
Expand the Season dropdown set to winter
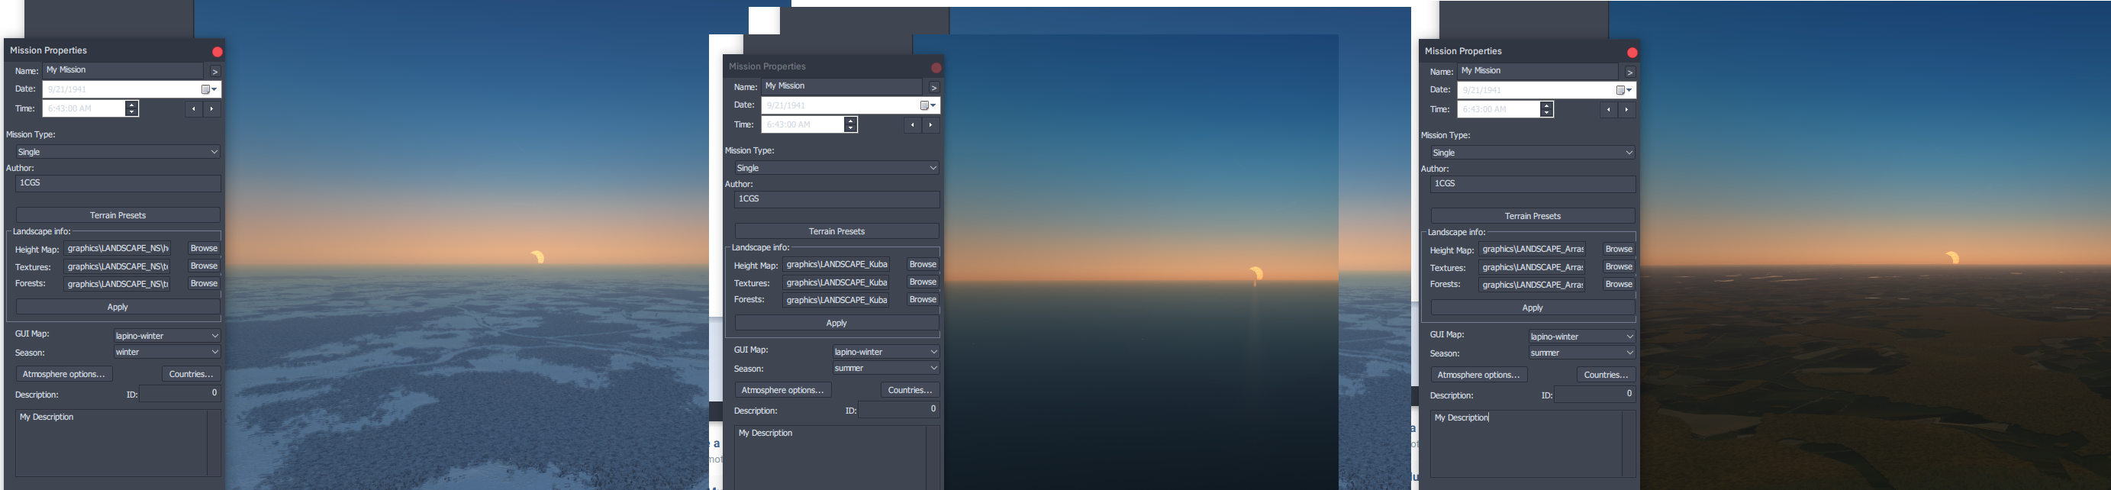(x=166, y=353)
